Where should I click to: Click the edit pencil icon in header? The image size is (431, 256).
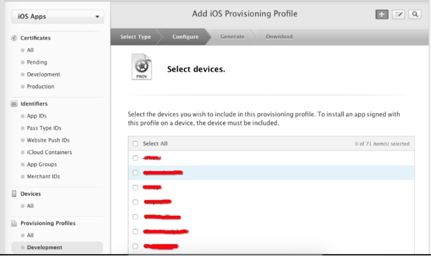tap(398, 14)
